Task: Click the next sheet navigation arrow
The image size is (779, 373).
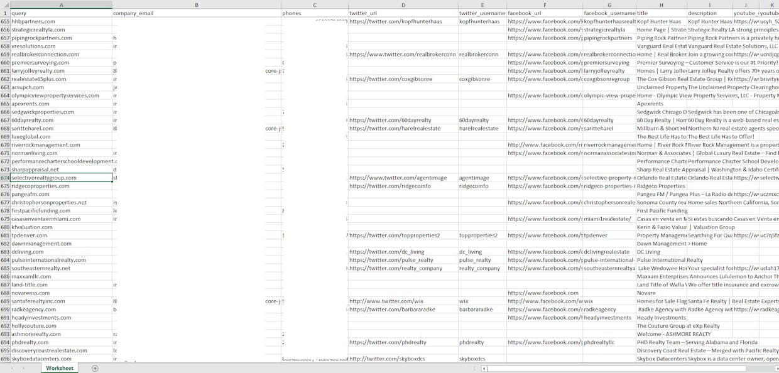Action: 23,368
